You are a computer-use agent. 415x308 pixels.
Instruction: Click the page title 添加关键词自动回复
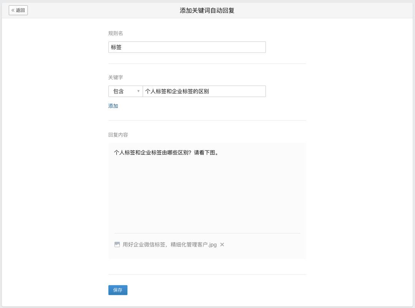coord(207,10)
